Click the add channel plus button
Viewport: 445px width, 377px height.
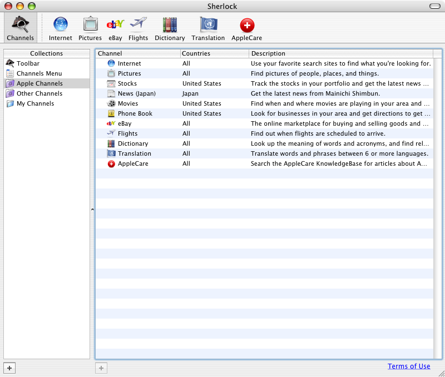click(101, 368)
